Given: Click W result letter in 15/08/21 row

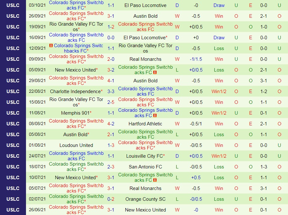Looking at the screenshot, I should pos(177,102).
